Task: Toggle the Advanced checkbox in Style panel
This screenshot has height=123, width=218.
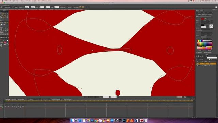Action: coord(197,52)
